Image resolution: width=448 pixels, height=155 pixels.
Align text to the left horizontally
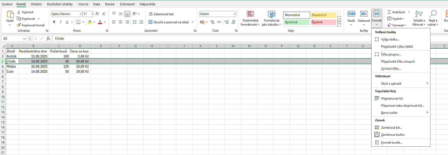click(x=114, y=22)
